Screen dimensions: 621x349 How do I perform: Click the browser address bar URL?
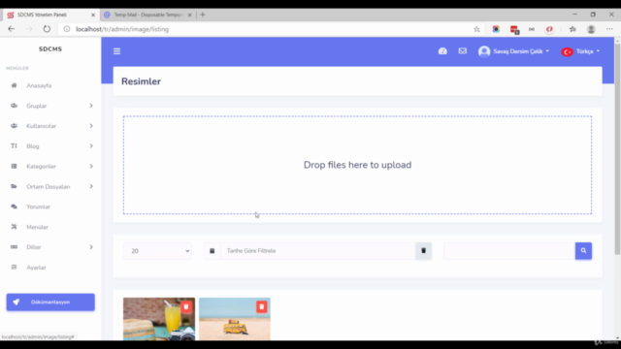click(x=122, y=29)
